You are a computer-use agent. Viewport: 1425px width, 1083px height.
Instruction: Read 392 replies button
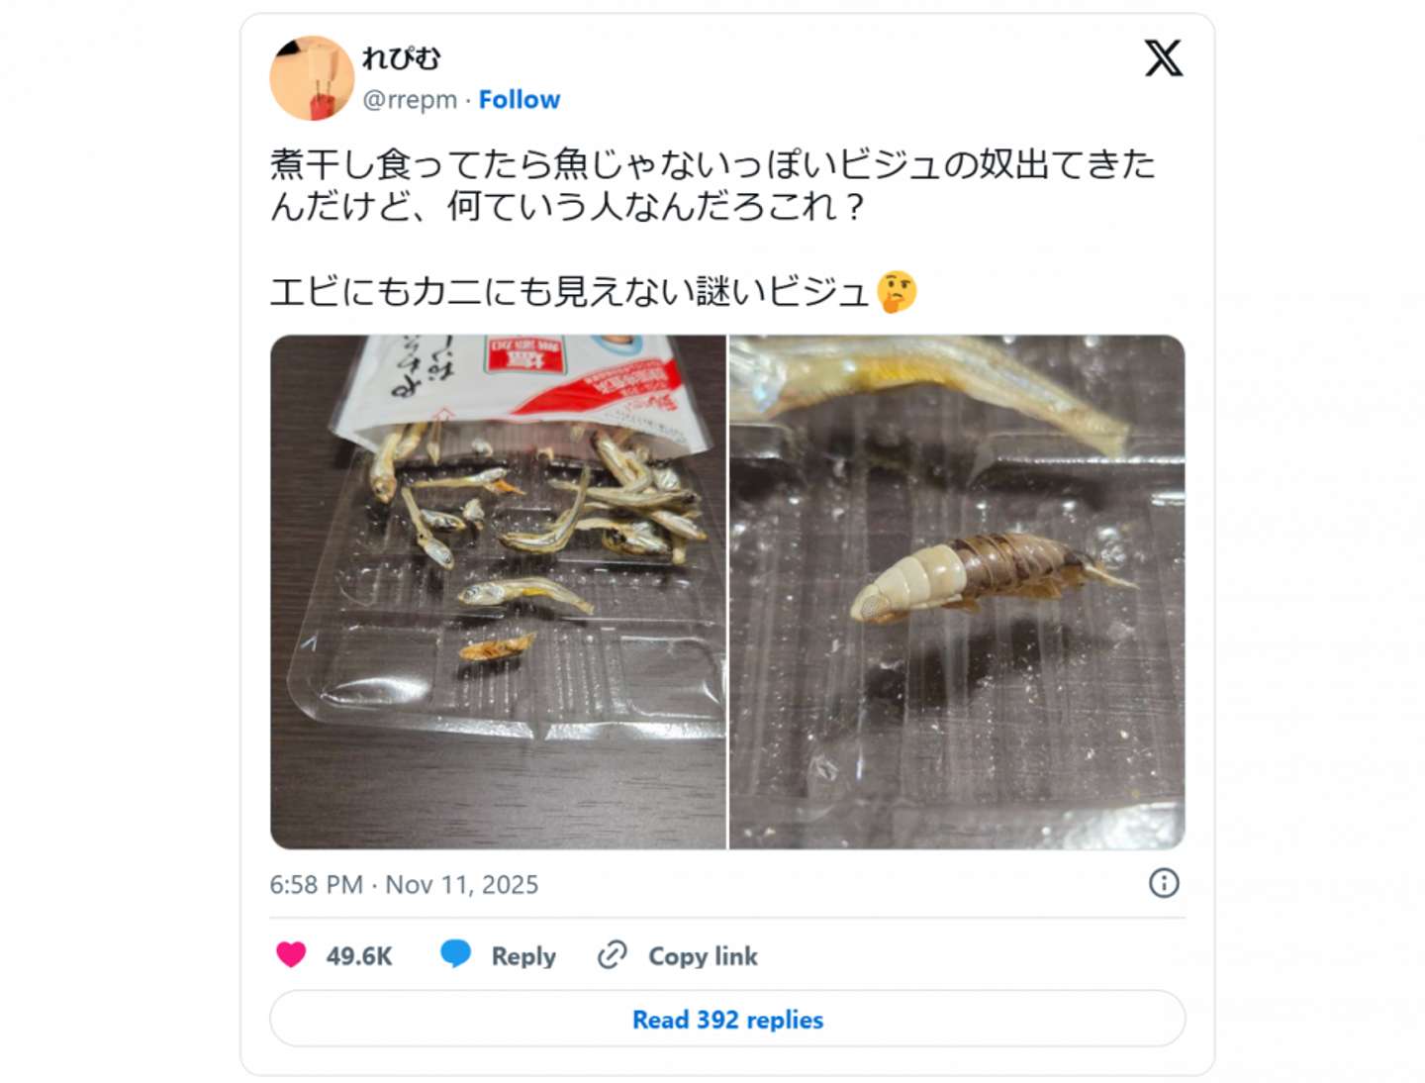[727, 1019]
